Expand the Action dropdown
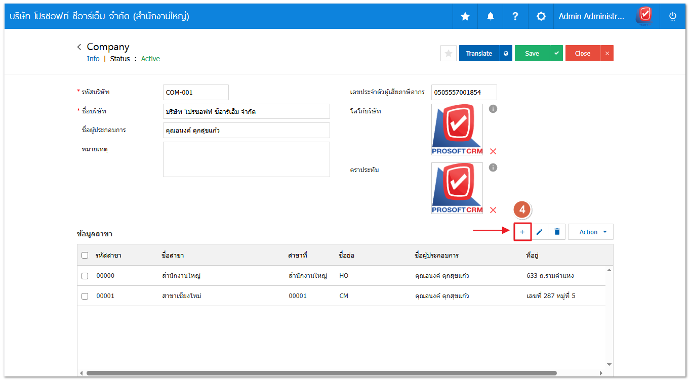Image resolution: width=689 pixels, height=380 pixels. tap(590, 232)
